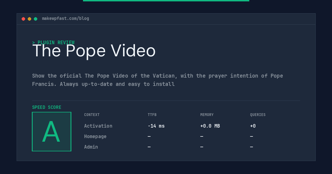Select the Activation row label
The image size is (332, 174).
pyautogui.click(x=98, y=126)
